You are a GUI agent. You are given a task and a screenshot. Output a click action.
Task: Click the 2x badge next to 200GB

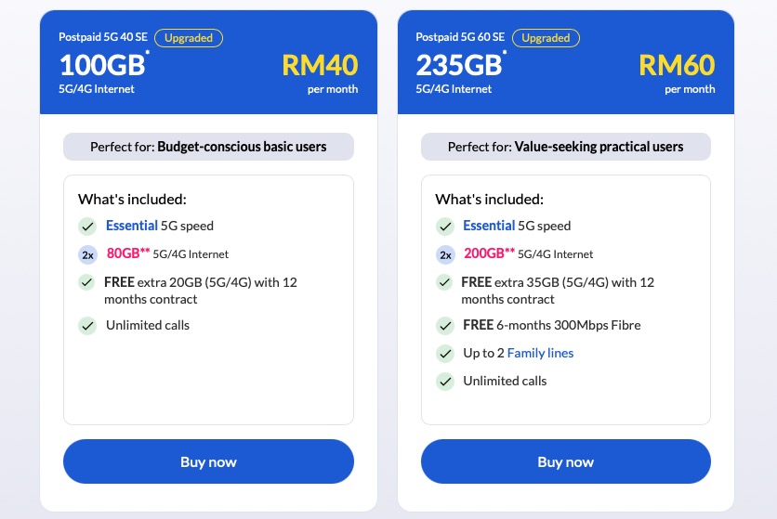(x=445, y=255)
